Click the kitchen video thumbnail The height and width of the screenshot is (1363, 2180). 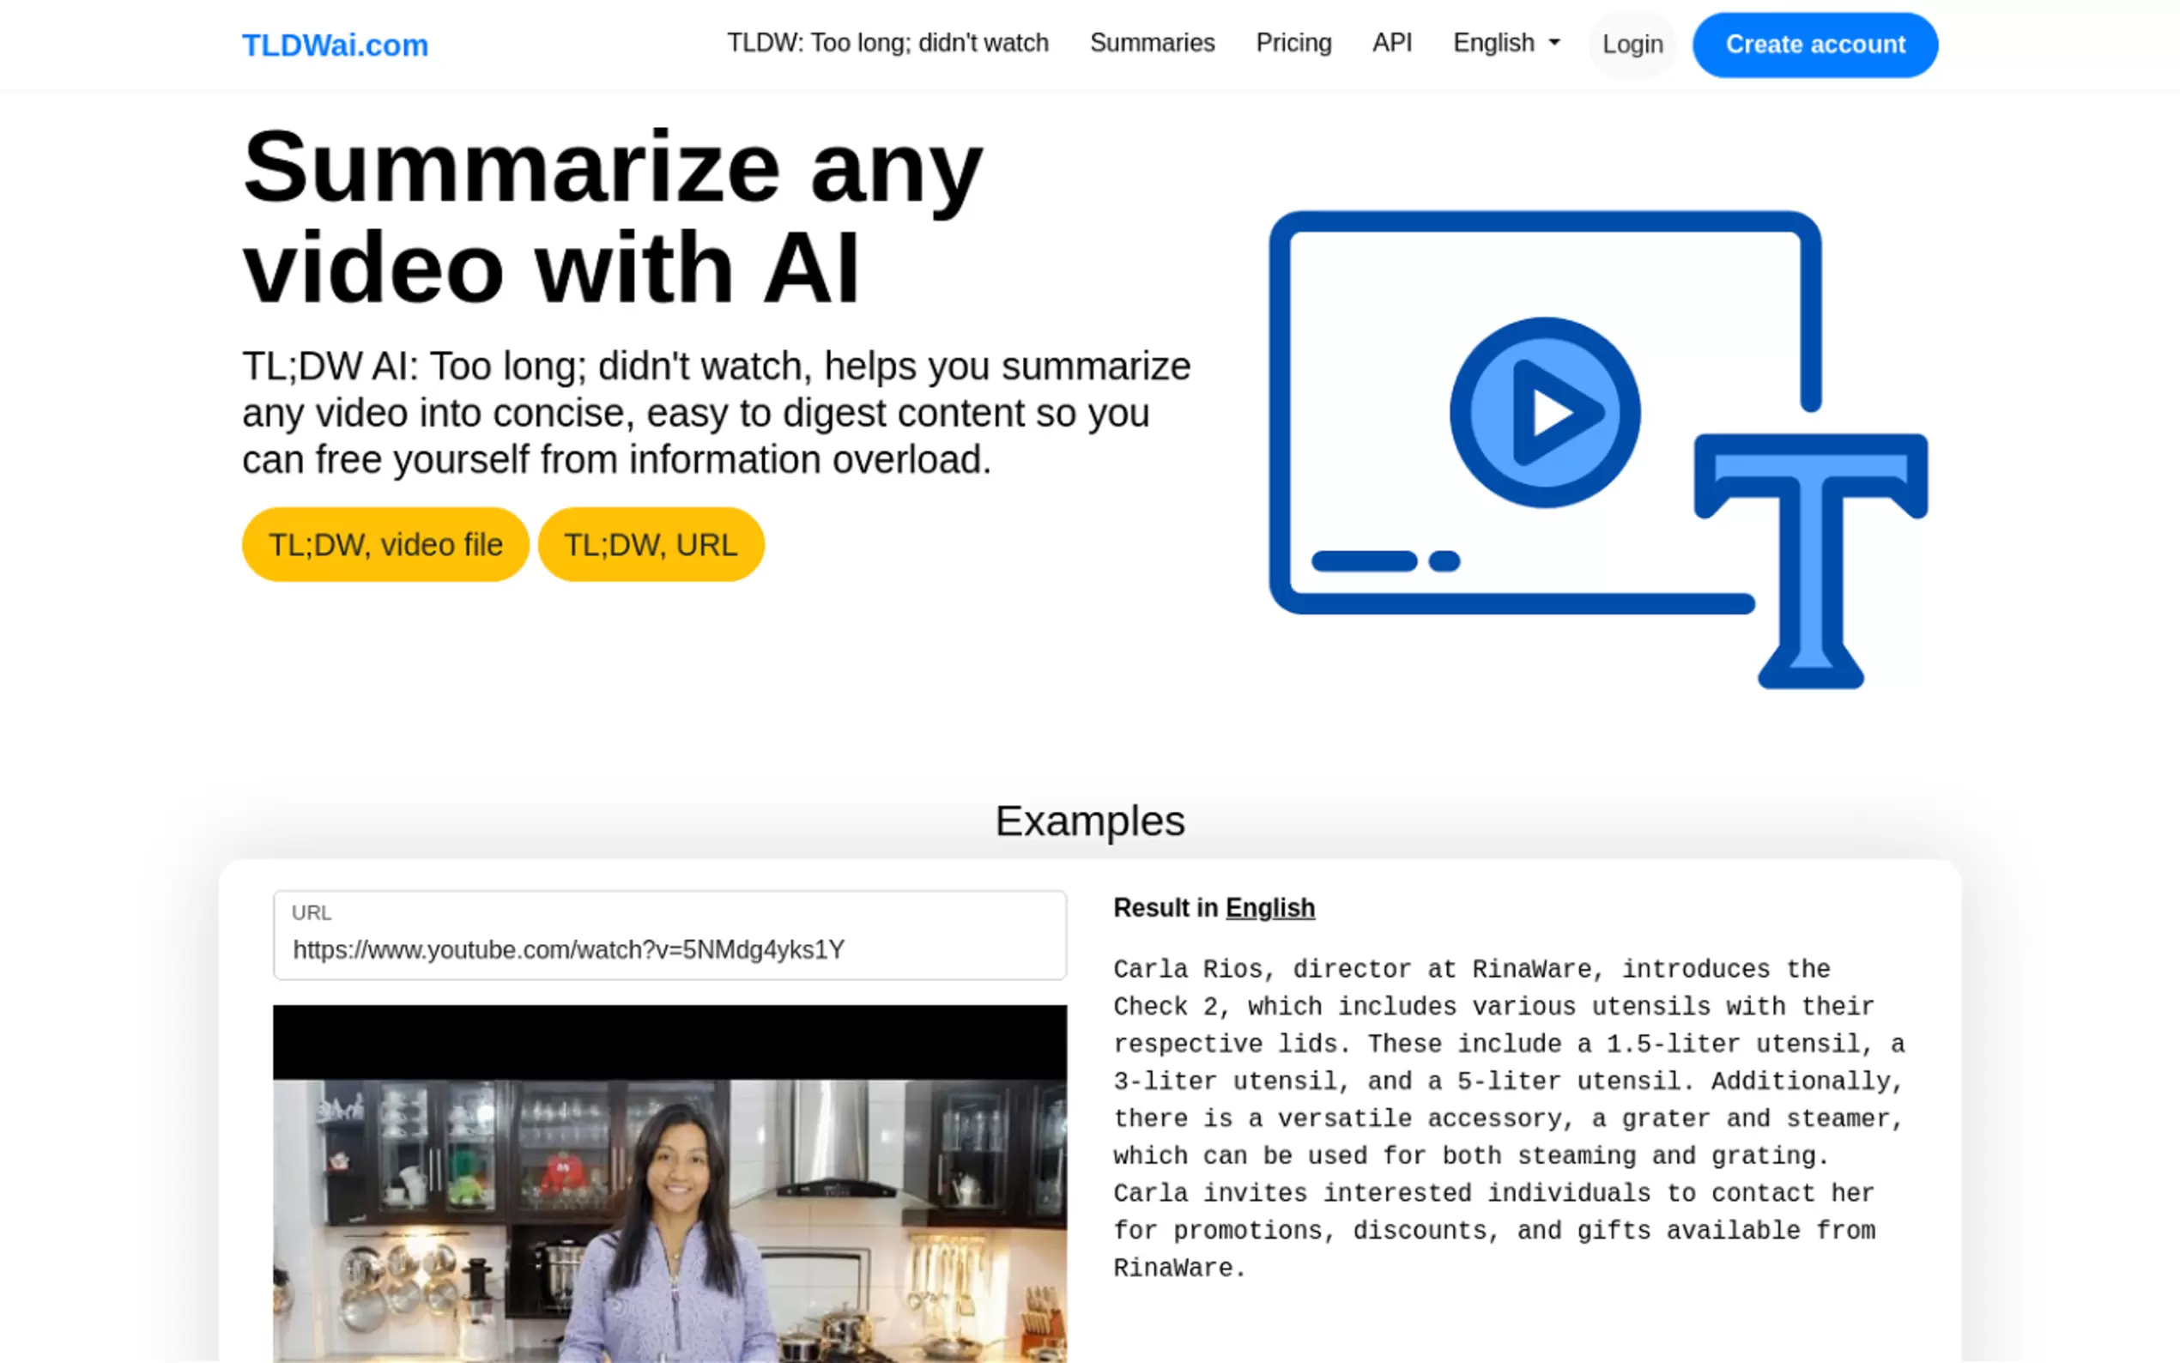tap(669, 1199)
